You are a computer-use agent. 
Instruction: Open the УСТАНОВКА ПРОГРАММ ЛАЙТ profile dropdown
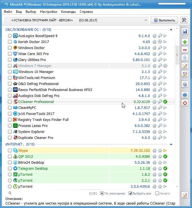point(77,20)
